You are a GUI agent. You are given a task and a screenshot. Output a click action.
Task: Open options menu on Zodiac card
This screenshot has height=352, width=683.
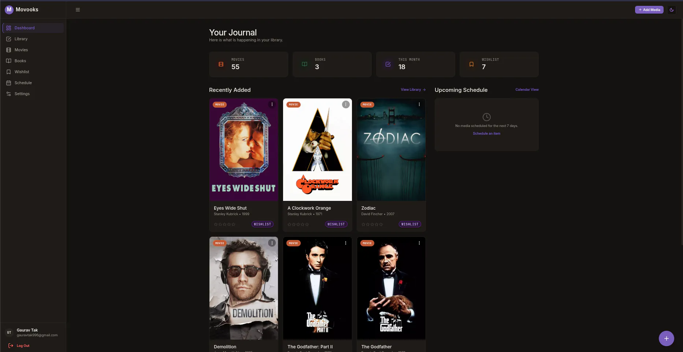(x=419, y=105)
